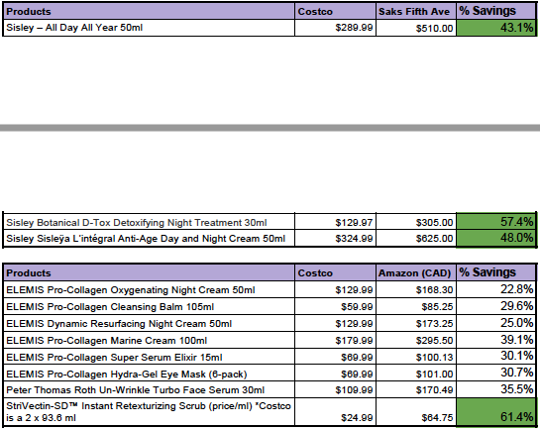Click the 'Saks Fifth Ave' column header
Viewport: 540px width, 429px height.
pyautogui.click(x=416, y=11)
